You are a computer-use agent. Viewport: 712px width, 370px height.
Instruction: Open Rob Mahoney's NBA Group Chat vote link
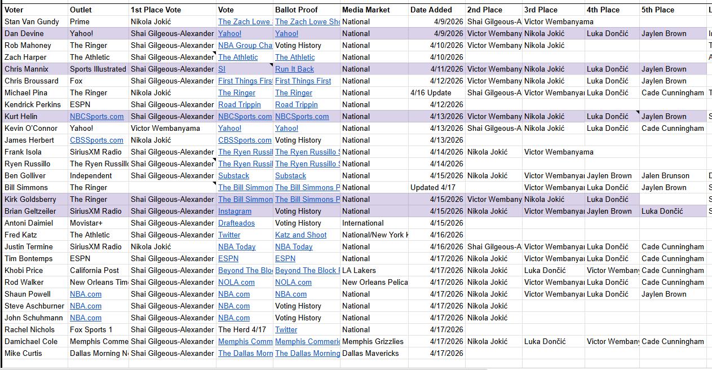pyautogui.click(x=245, y=46)
